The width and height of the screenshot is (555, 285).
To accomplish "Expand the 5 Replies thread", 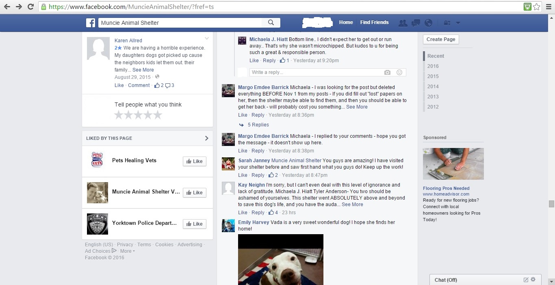I will (x=258, y=125).
